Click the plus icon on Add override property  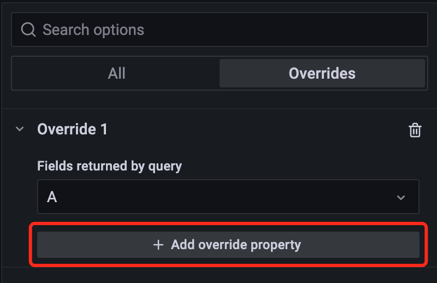tap(158, 245)
